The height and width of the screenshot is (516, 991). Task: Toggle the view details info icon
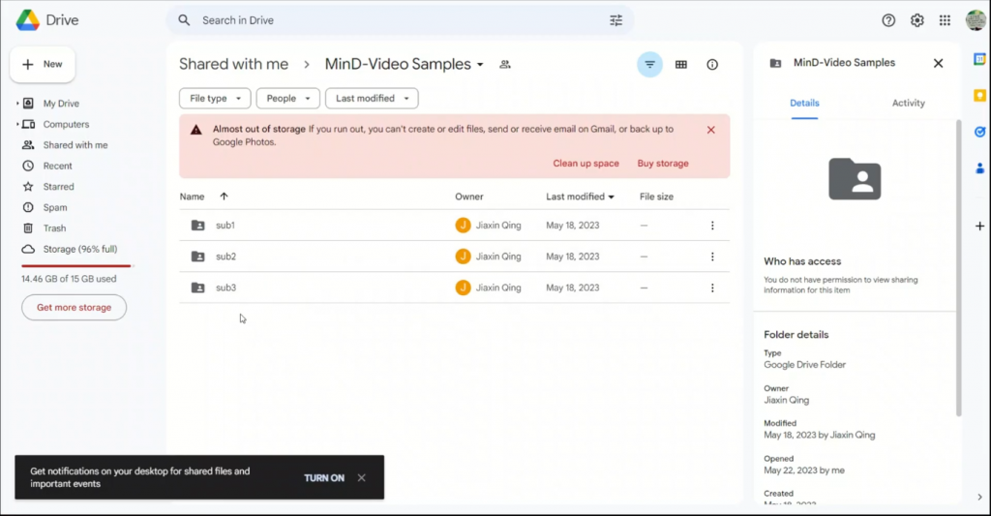click(712, 65)
